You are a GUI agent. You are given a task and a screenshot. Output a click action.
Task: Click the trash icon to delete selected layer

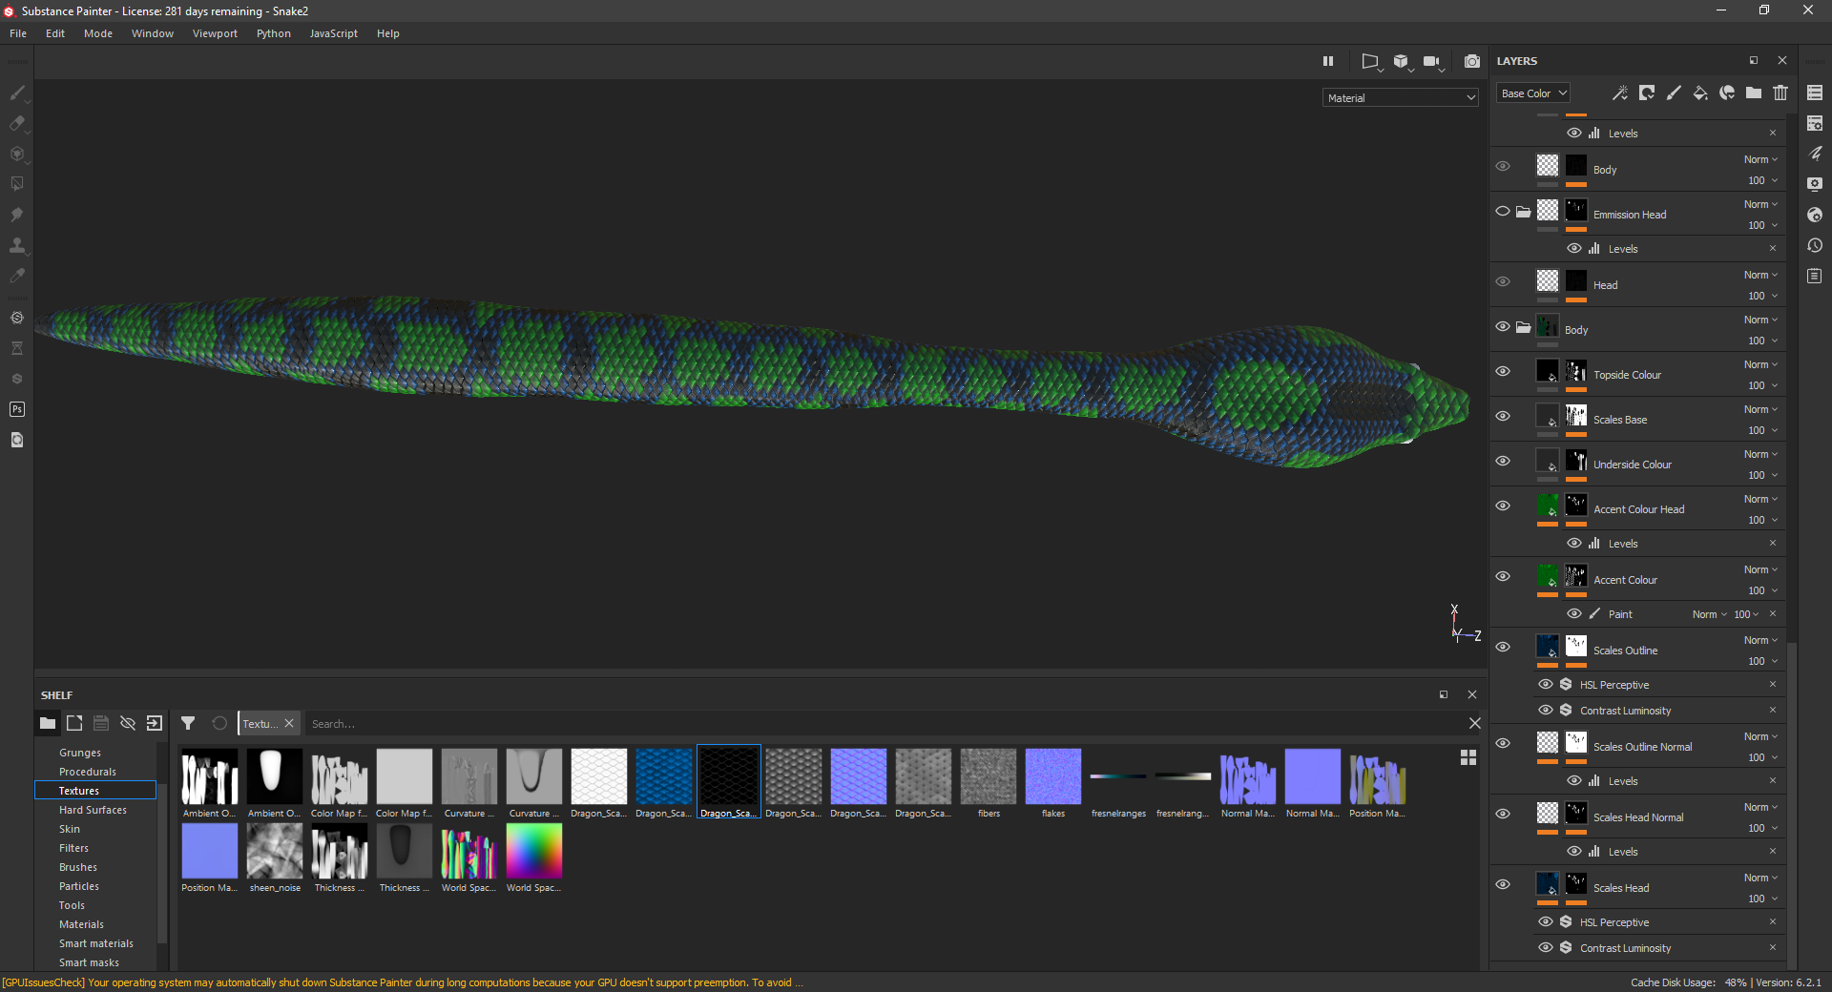1780,93
